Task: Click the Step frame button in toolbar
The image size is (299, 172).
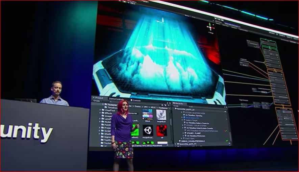Action: tap(222, 20)
